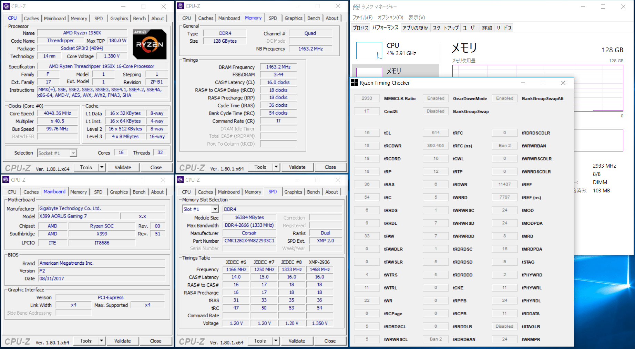The height and width of the screenshot is (349, 635).
Task: Click the X399 AORUS Gaming 7 model field
Action: point(79,216)
